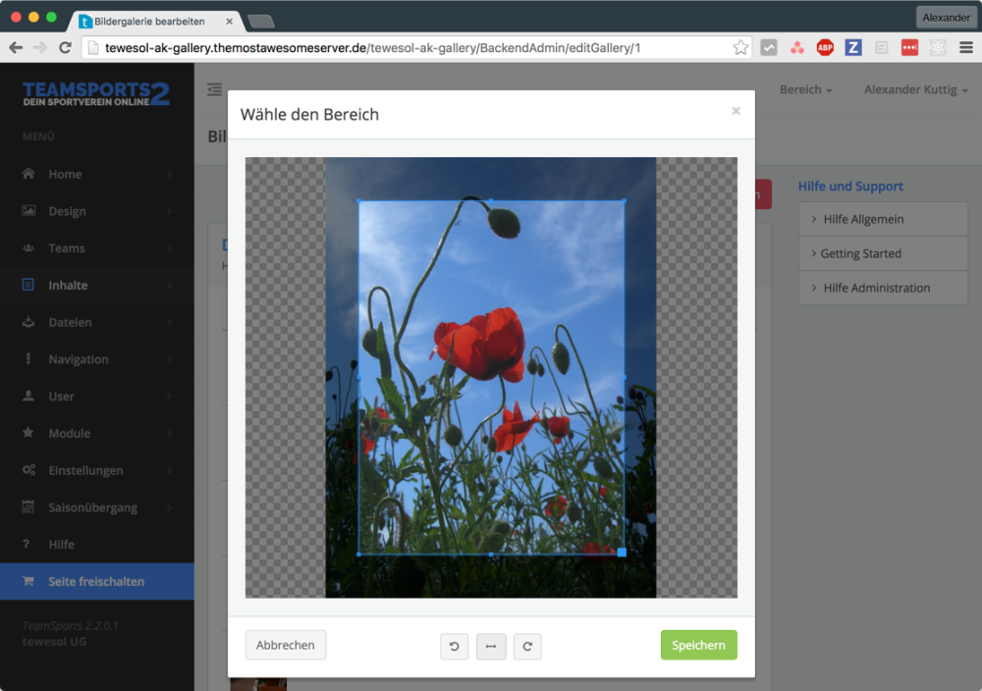Click the Module star icon

(x=28, y=433)
